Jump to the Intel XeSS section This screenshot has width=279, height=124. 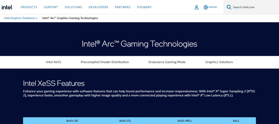pyautogui.click(x=54, y=62)
